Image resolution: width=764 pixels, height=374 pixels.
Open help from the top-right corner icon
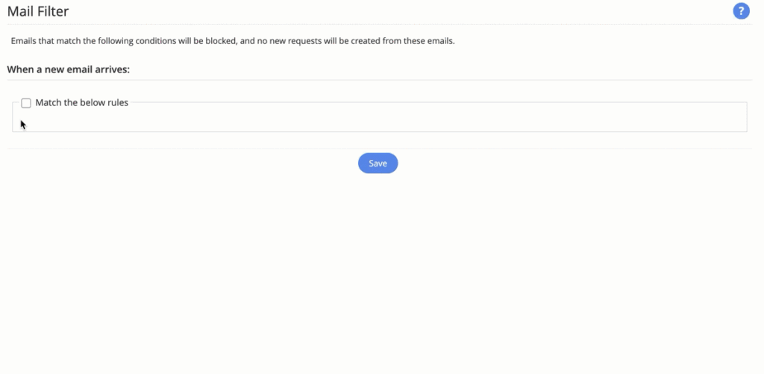click(741, 11)
